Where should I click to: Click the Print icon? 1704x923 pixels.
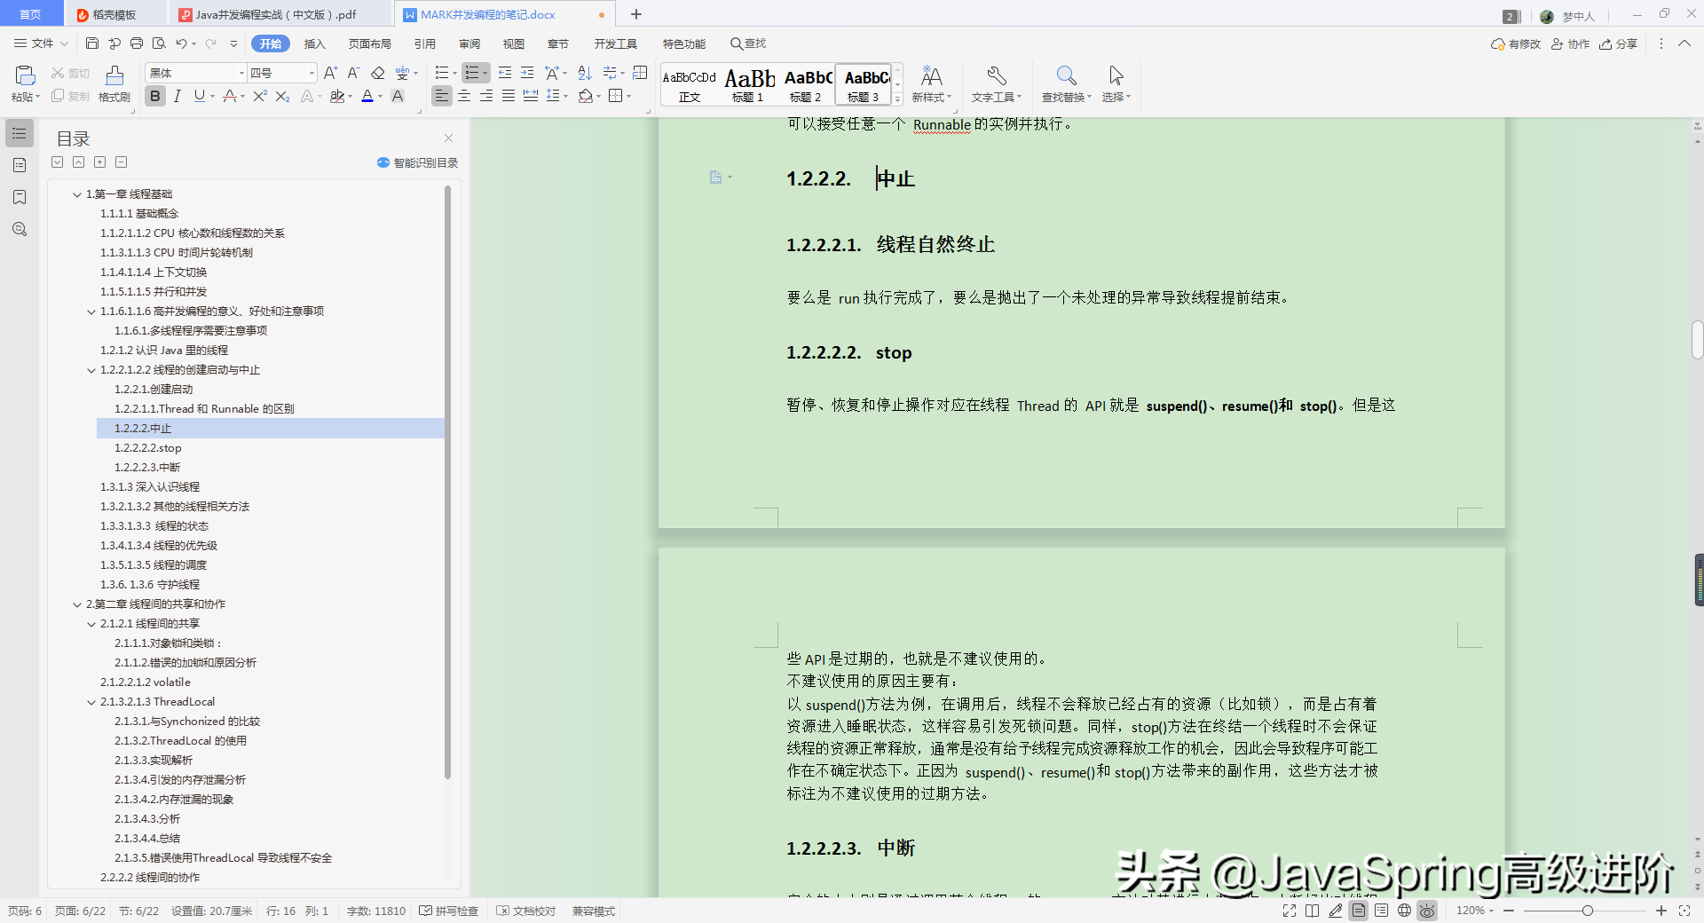click(x=137, y=43)
